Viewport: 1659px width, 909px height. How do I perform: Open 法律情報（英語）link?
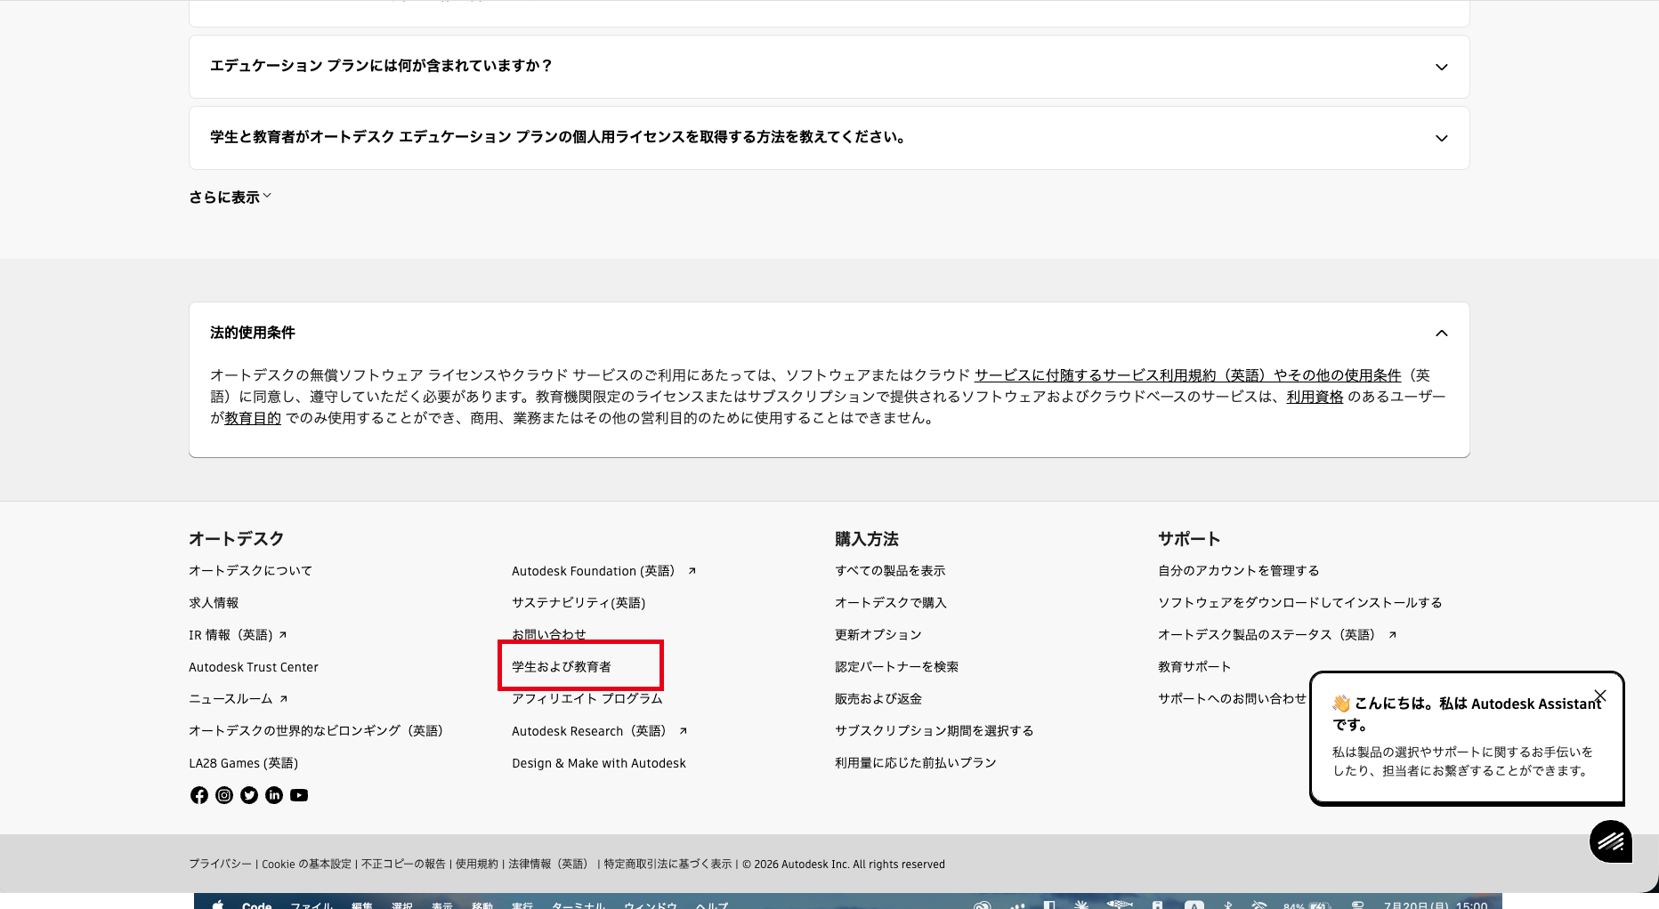tap(551, 865)
